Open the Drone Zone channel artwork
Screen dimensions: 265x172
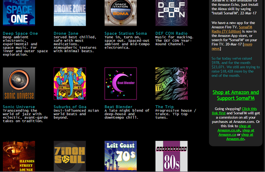pyautogui.click(x=70, y=13)
